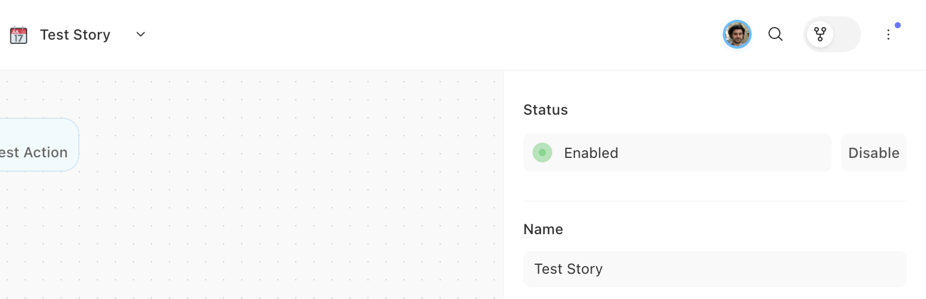Click the blue notification dot
This screenshot has width=926, height=299.
click(898, 25)
